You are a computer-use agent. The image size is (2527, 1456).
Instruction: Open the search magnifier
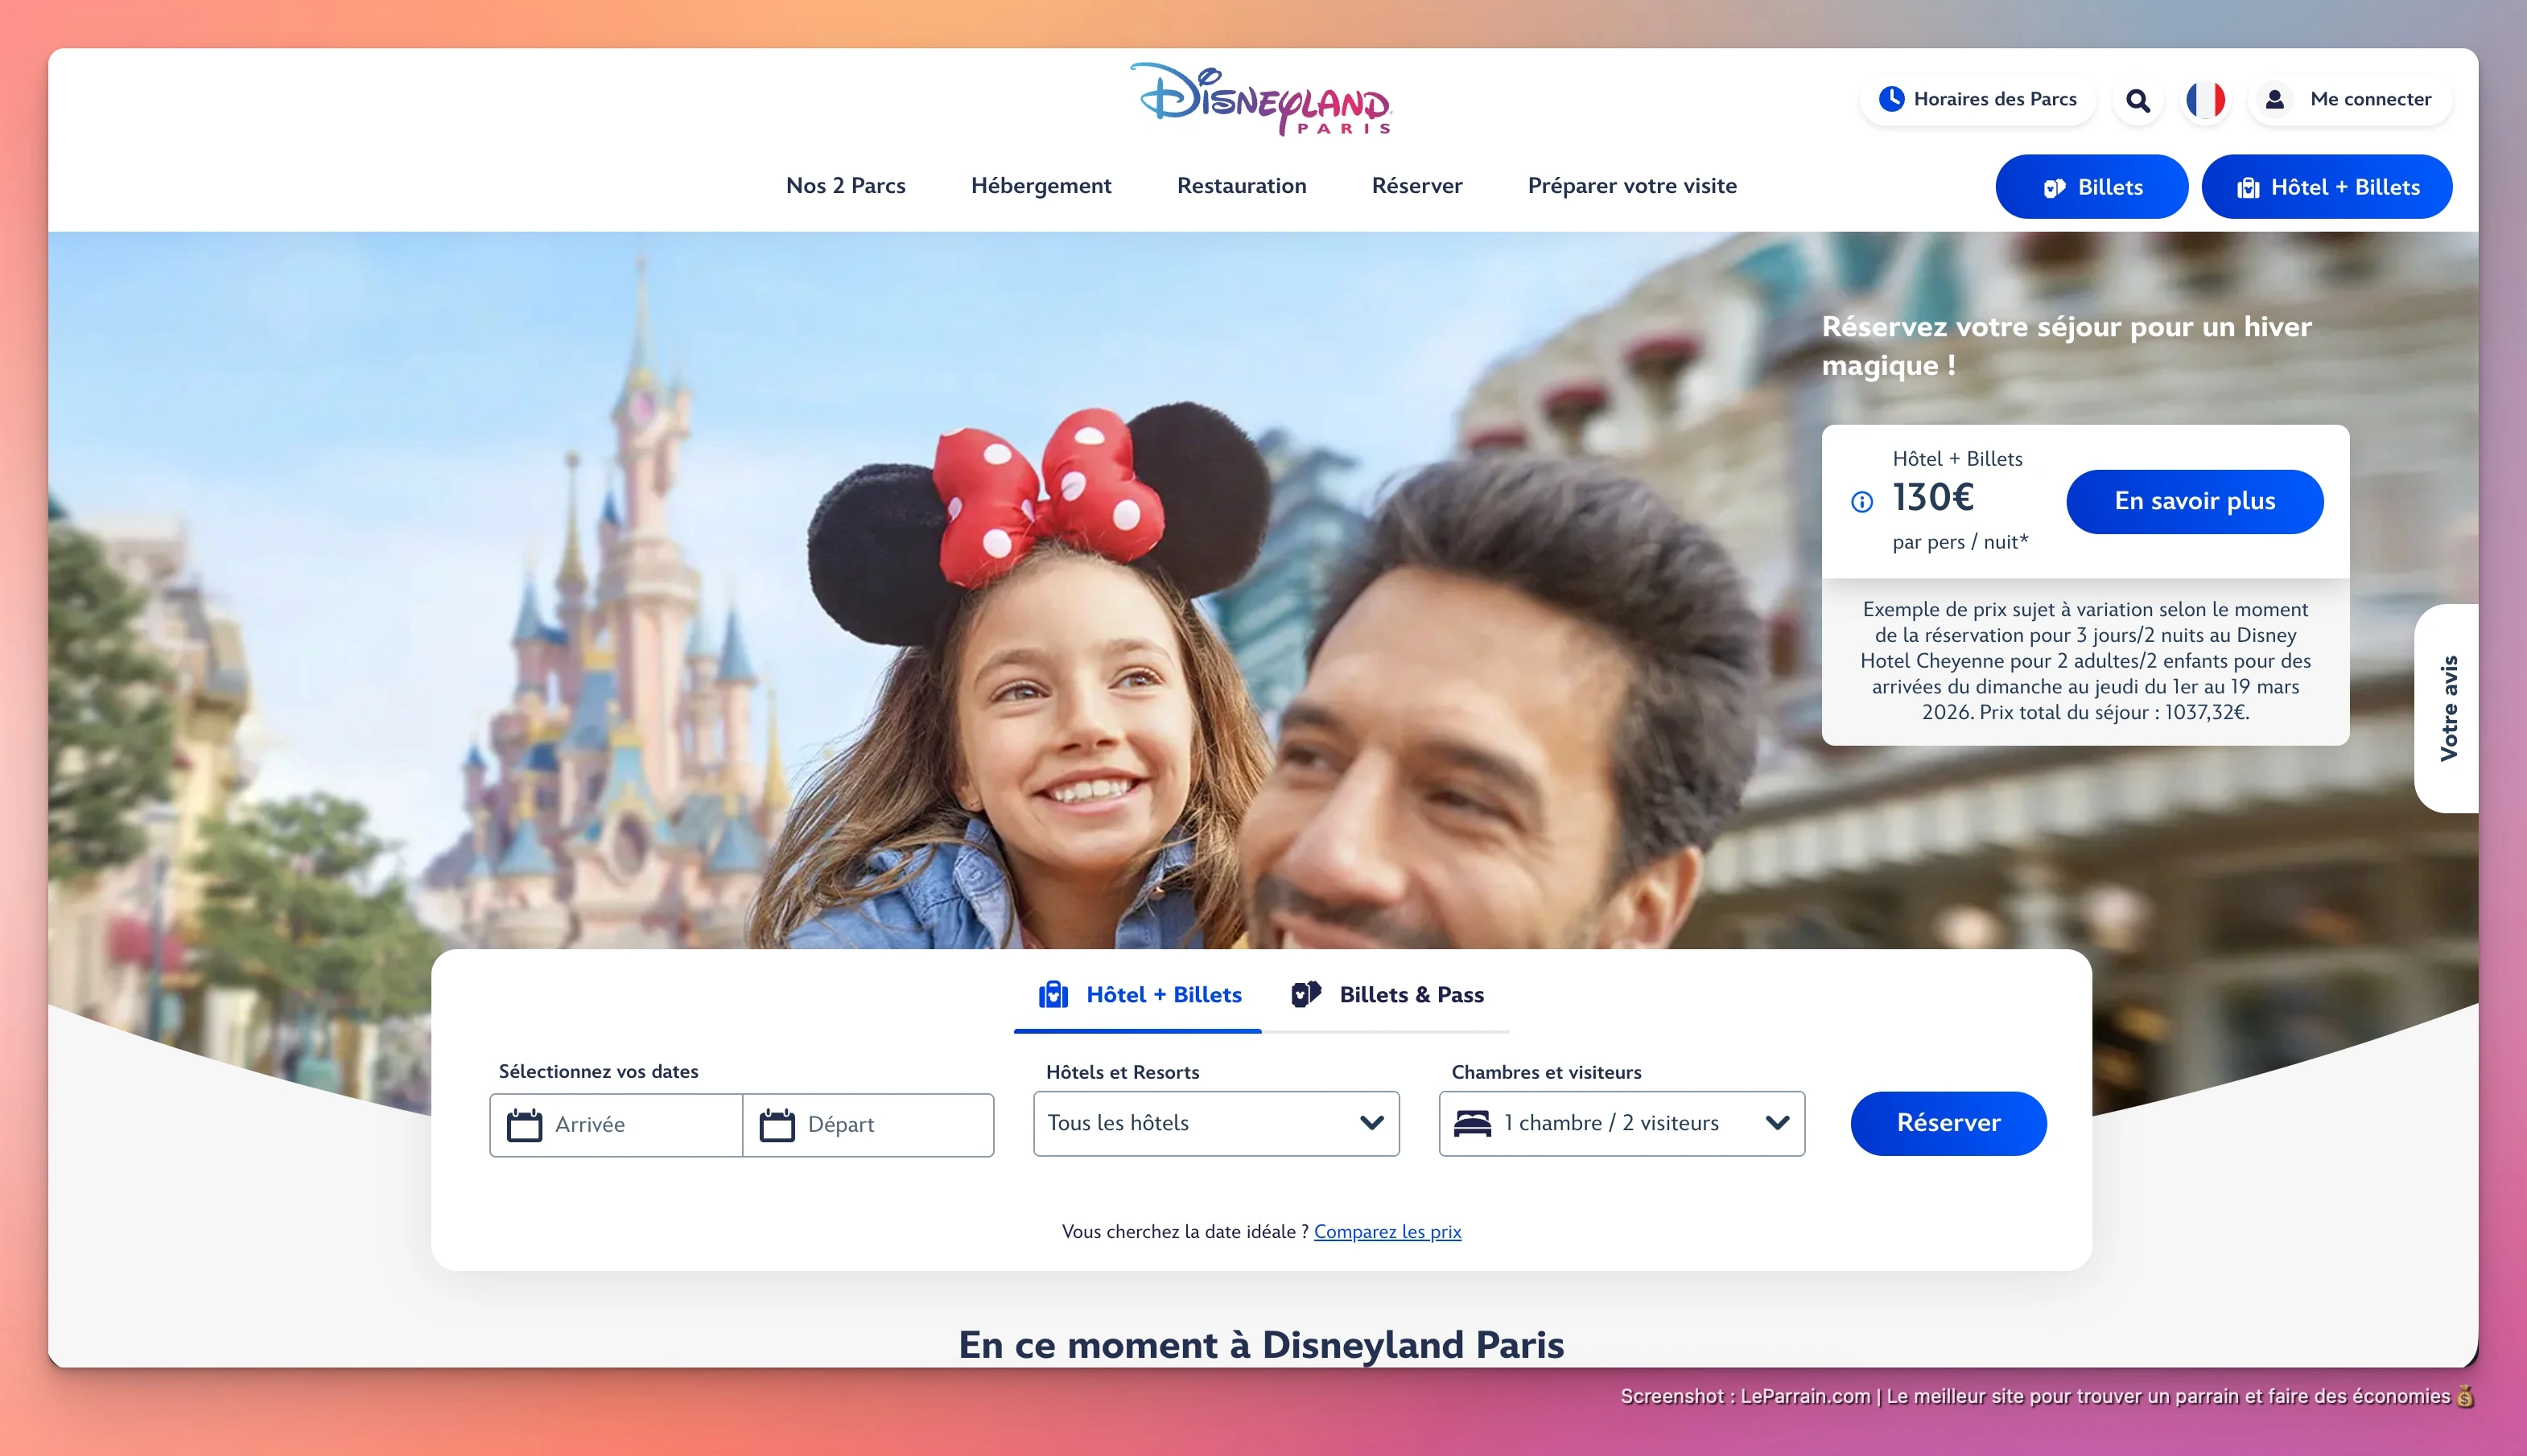pos(2137,99)
